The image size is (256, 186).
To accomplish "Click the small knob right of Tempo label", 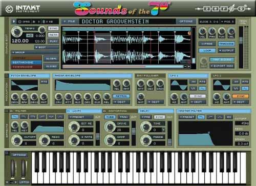I will (41, 30).
